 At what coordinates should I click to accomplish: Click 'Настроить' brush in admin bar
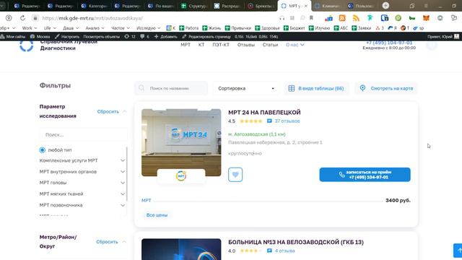[x=67, y=37]
